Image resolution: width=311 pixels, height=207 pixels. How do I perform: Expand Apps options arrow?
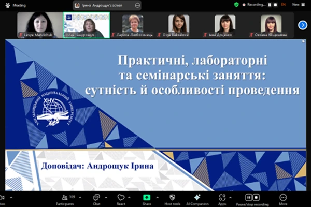(x=230, y=198)
